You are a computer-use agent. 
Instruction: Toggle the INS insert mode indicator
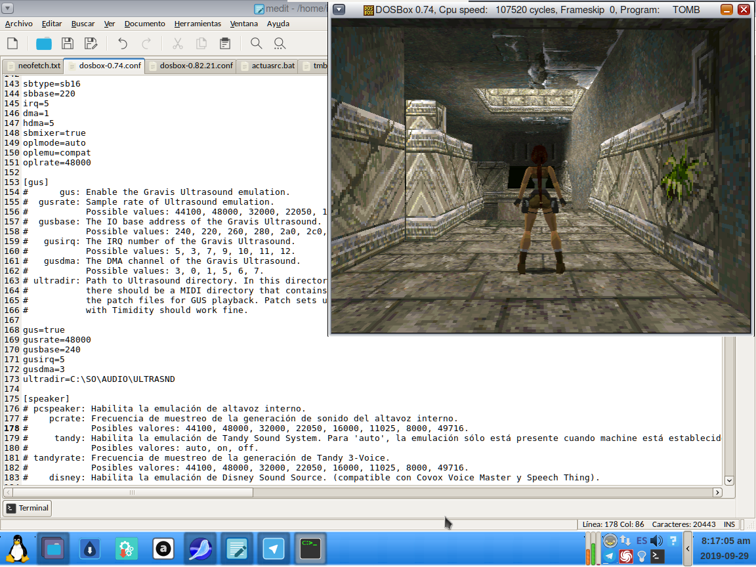729,524
